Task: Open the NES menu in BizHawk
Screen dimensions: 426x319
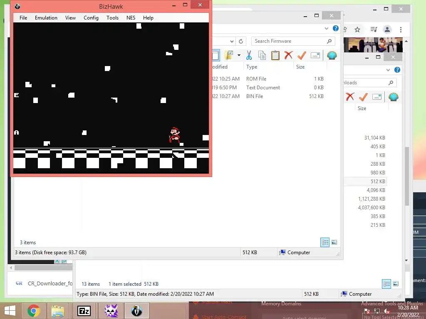Action: (131, 17)
